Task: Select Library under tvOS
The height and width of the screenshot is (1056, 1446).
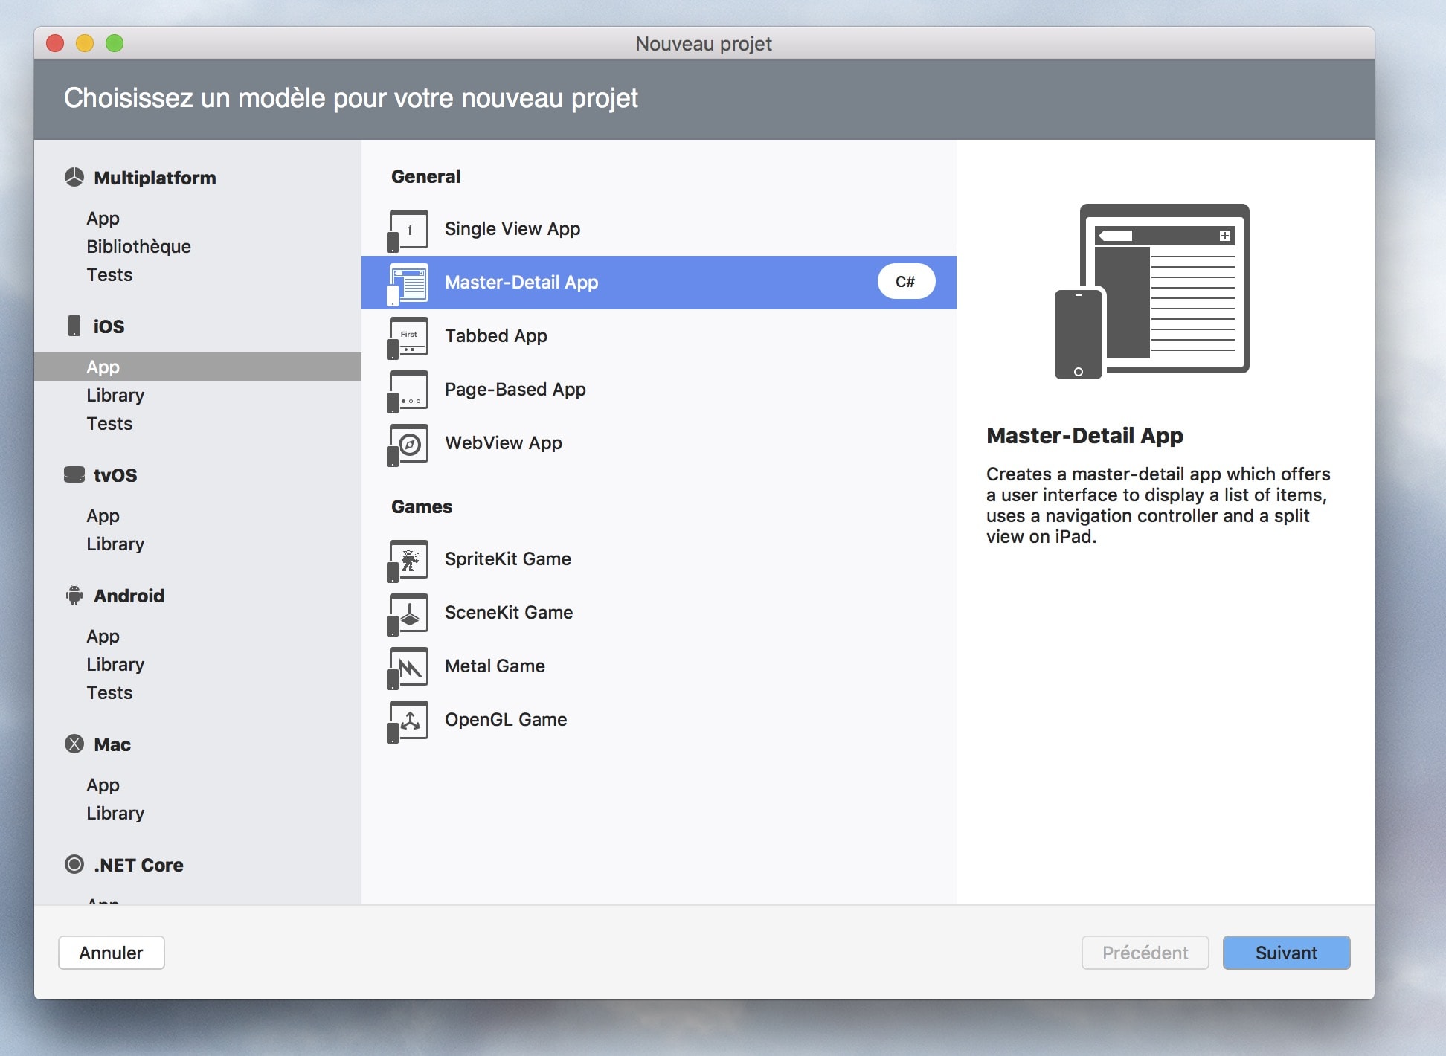Action: pos(115,544)
